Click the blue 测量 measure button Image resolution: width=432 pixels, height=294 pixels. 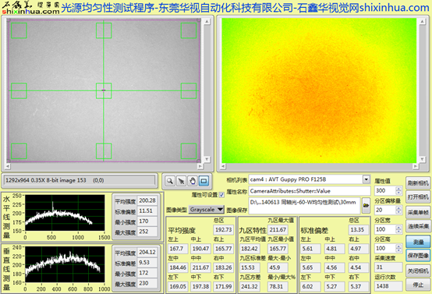418,242
